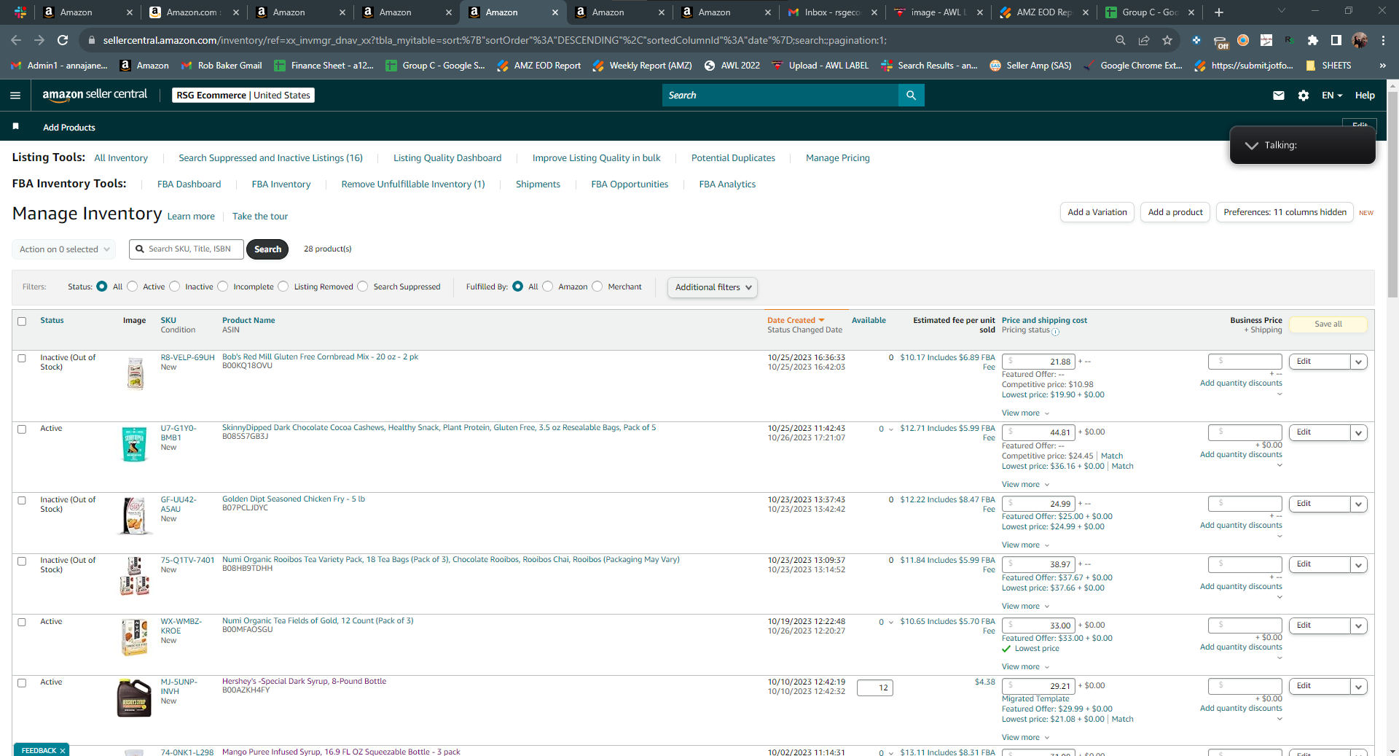Show more bookmarks with the double chevron
Image resolution: width=1399 pixels, height=756 pixels.
pyautogui.click(x=1382, y=66)
